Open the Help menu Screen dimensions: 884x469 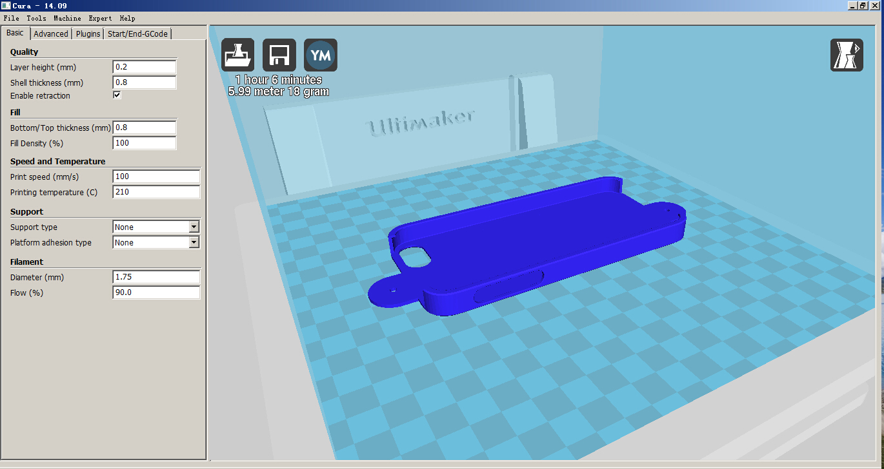point(127,18)
